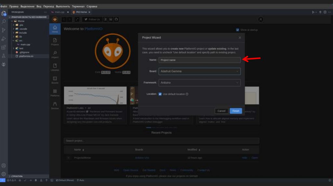
Task: Open the Framework dropdown showing Arduino
Action: 199,83
